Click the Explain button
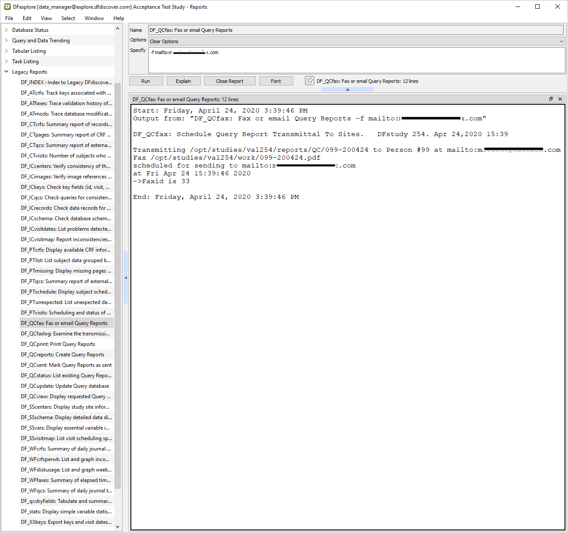This screenshot has height=533, width=568. (x=183, y=81)
